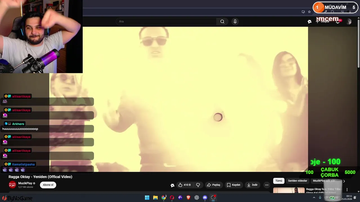
Task: Activate voice search microphone icon
Action: pyautogui.click(x=235, y=21)
